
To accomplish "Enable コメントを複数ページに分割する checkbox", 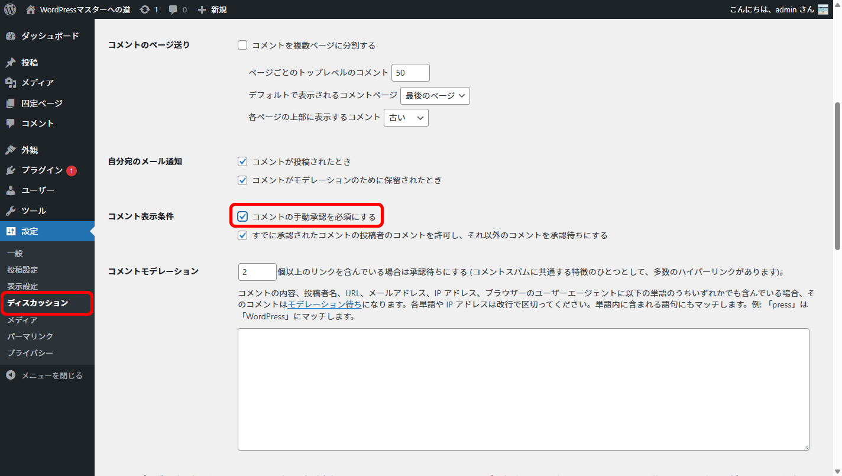I will tap(242, 45).
